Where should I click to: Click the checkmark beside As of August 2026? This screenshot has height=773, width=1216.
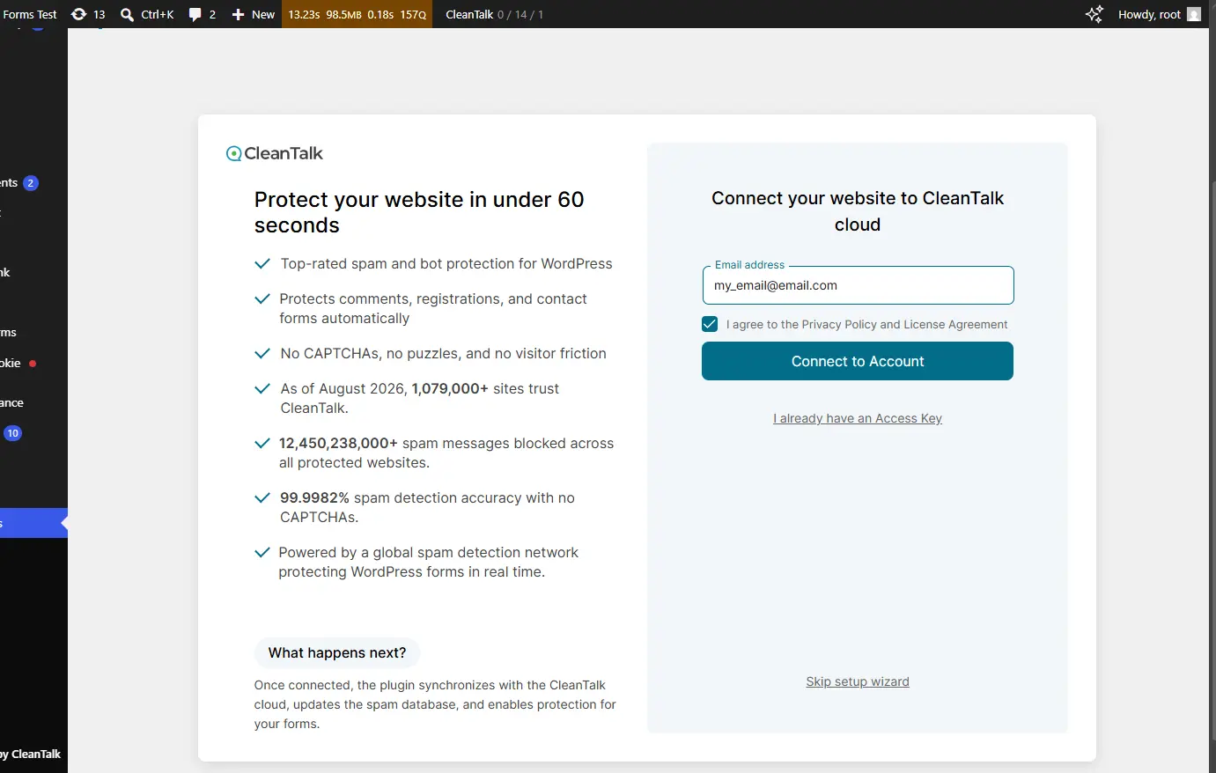262,388
